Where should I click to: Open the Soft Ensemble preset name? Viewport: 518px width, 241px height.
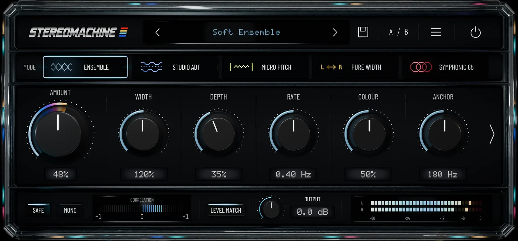point(246,32)
